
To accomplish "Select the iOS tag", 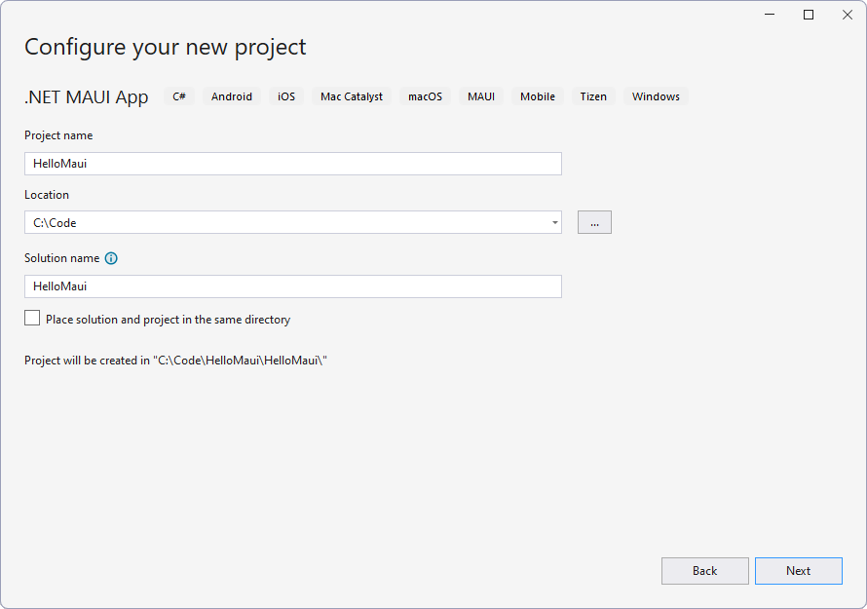I will [x=285, y=95].
